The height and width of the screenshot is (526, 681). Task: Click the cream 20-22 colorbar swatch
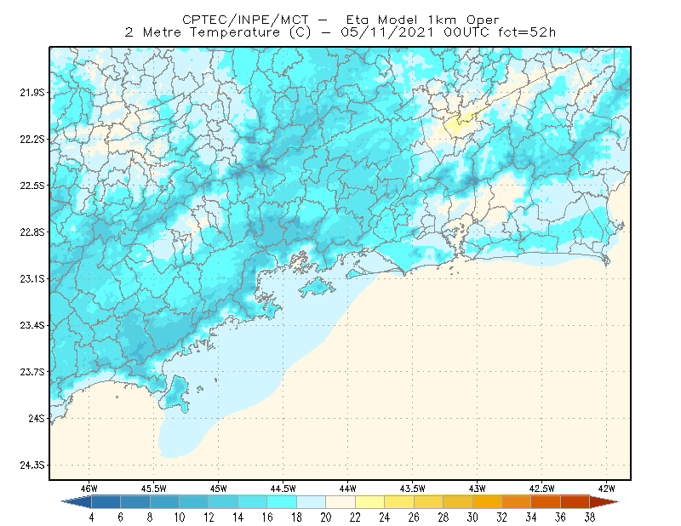340,502
